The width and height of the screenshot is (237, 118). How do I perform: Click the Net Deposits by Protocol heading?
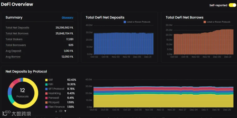(x=26, y=71)
